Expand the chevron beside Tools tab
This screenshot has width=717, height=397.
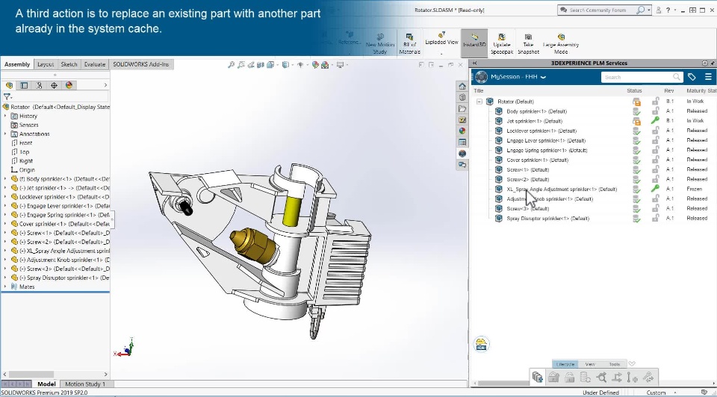click(x=632, y=363)
